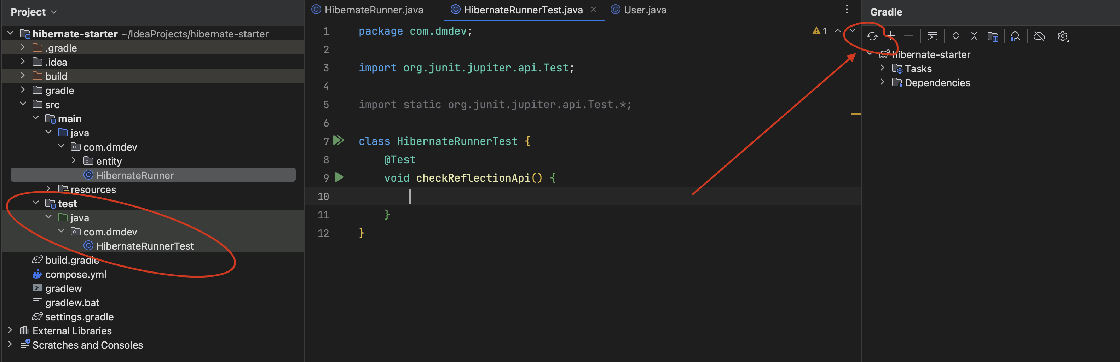1120x362 pixels.
Task: Close the HibernateRunnerTest.java tab
Action: [x=594, y=9]
